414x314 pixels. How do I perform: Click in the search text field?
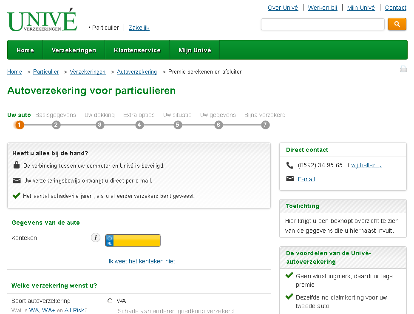tap(323, 24)
